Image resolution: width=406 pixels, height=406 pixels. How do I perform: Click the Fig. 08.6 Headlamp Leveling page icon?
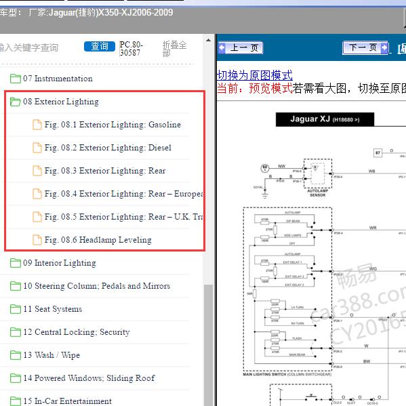(x=37, y=240)
